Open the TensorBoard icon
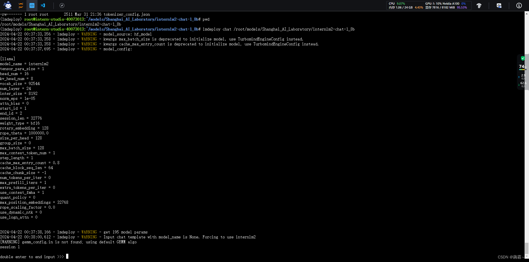 479,5
